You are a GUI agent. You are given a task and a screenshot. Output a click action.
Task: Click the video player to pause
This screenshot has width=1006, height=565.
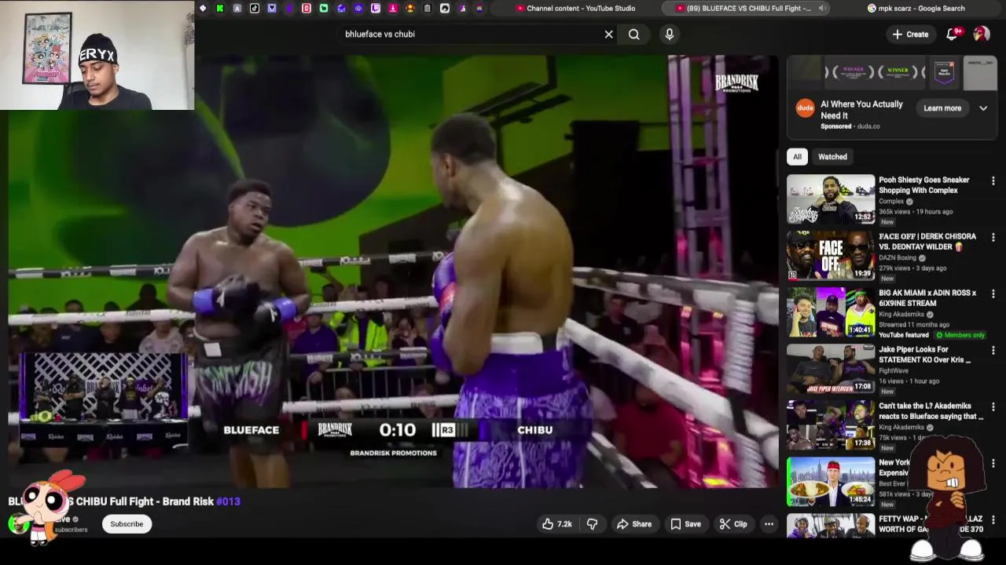393,271
